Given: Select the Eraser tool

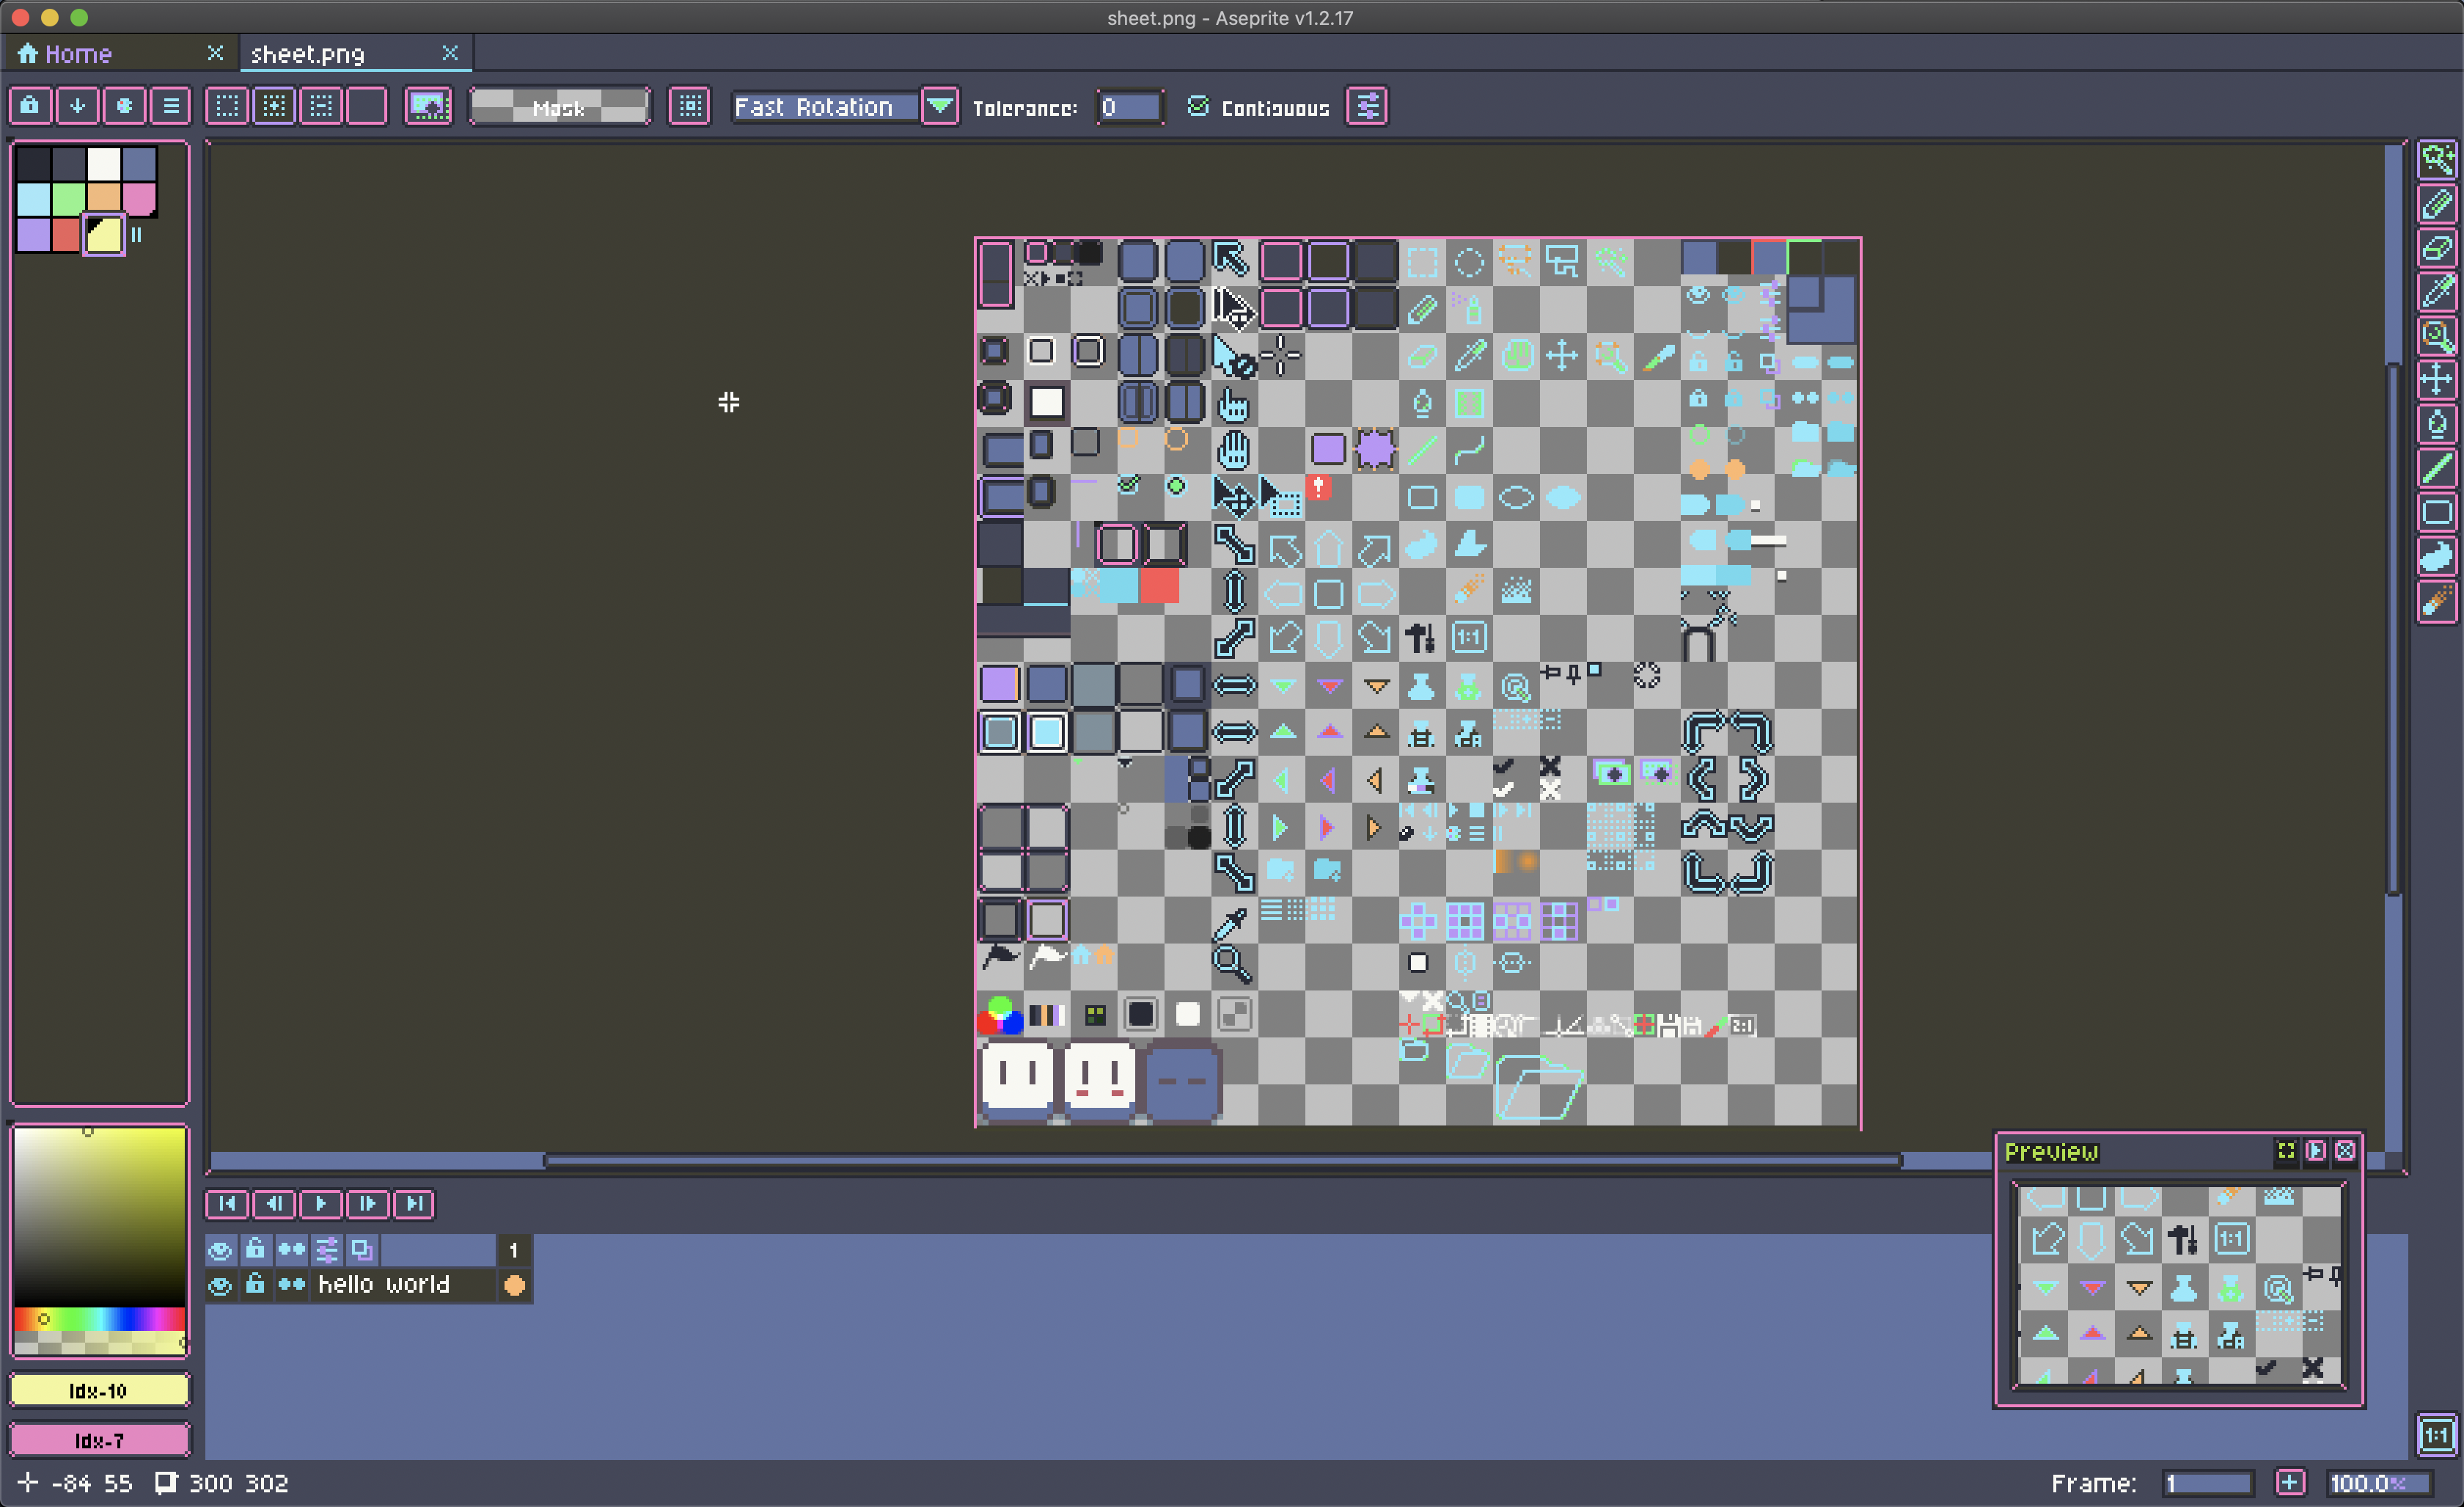Looking at the screenshot, I should 2437,248.
